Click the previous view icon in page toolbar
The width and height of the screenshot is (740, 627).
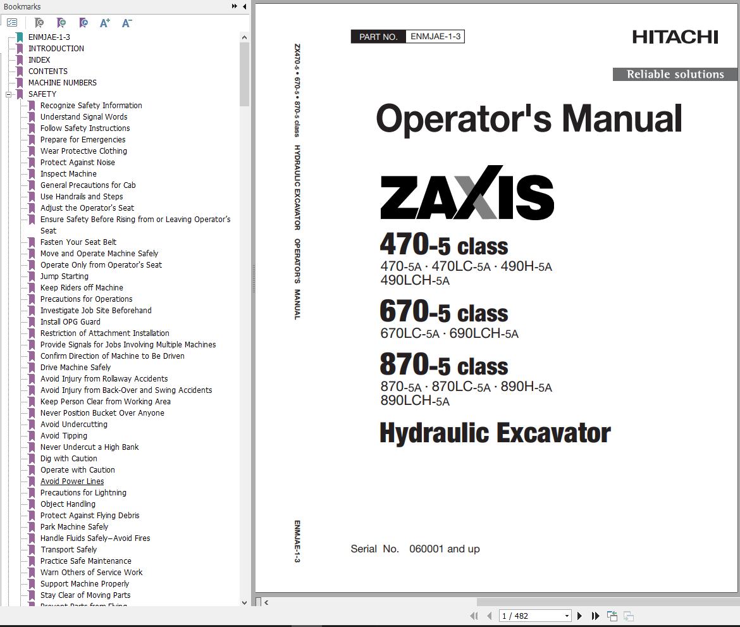(x=612, y=616)
